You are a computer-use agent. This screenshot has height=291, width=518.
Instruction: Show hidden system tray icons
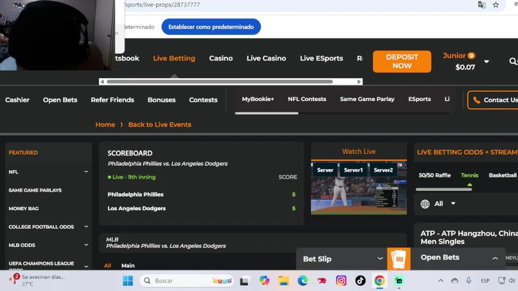441,280
